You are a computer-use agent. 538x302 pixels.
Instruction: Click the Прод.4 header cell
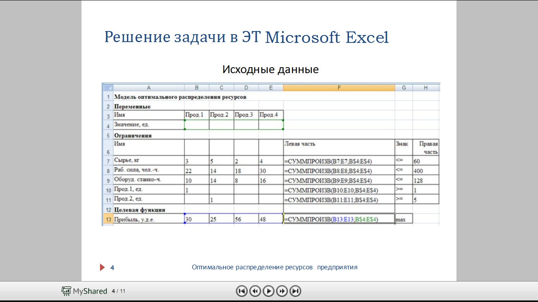(271, 115)
